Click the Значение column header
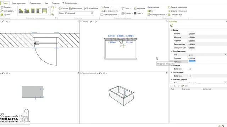 coord(192,89)
